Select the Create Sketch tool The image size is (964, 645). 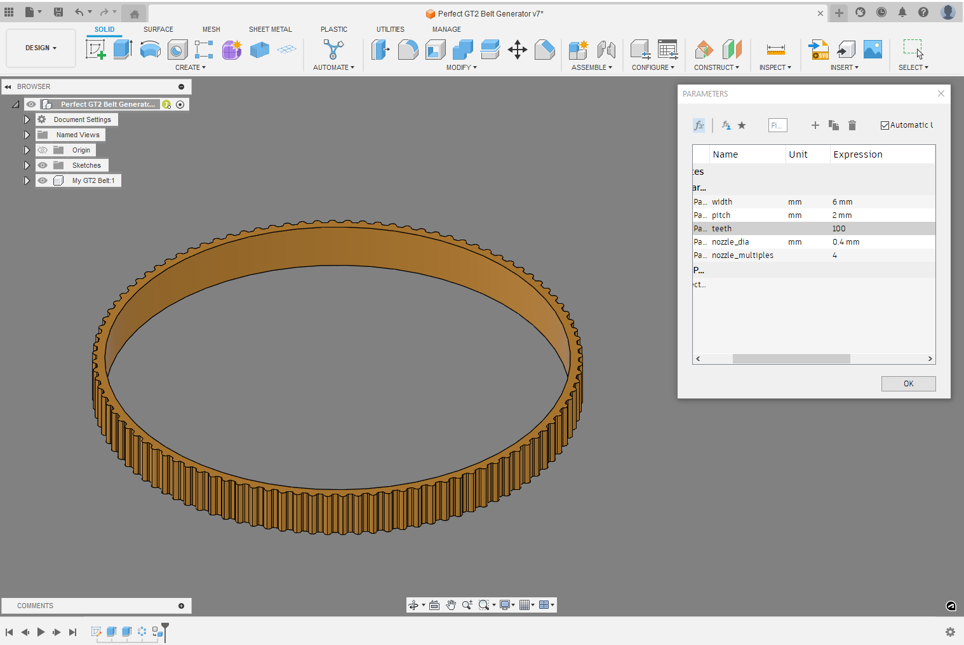97,50
